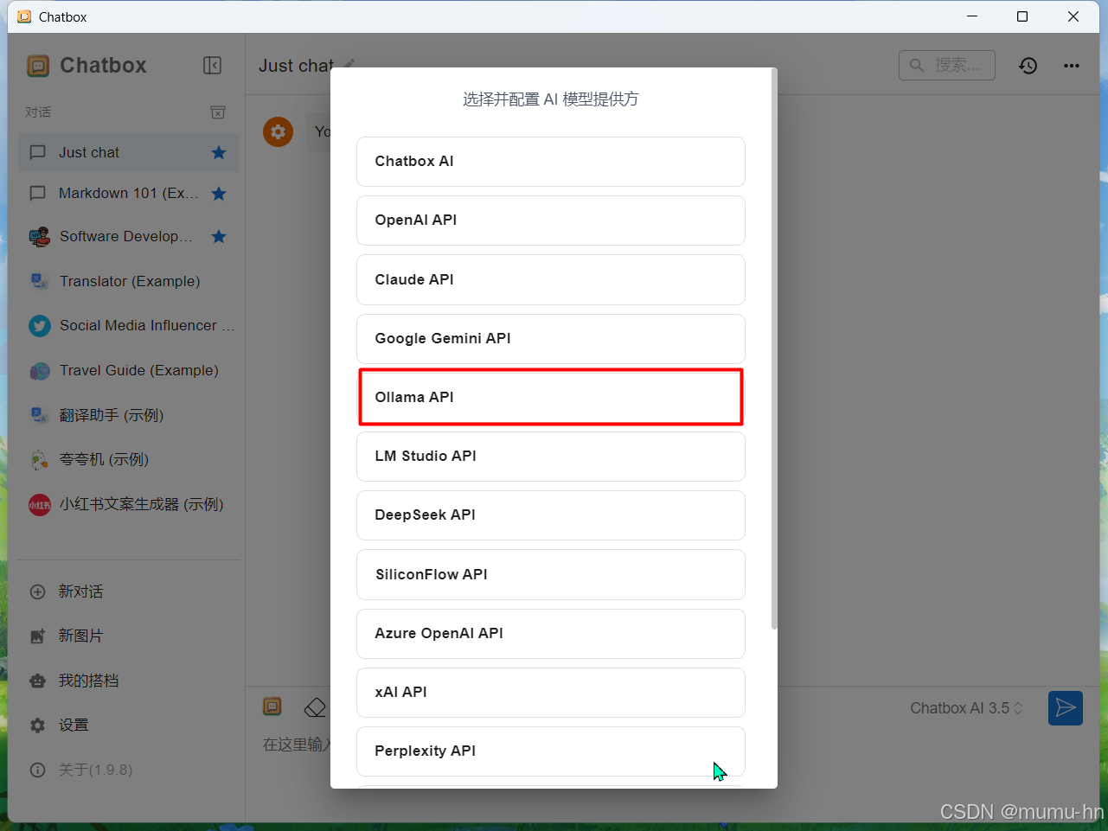Choose DeepSeek API provider
This screenshot has height=831, width=1108.
551,515
